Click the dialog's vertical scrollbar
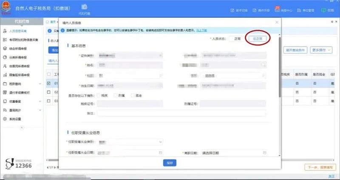340x180 pixels. pos(279,68)
